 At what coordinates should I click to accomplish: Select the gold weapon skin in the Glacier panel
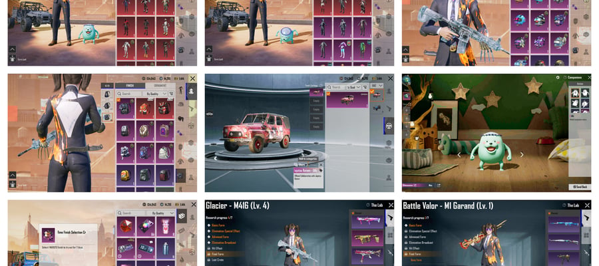pyautogui.click(x=367, y=237)
